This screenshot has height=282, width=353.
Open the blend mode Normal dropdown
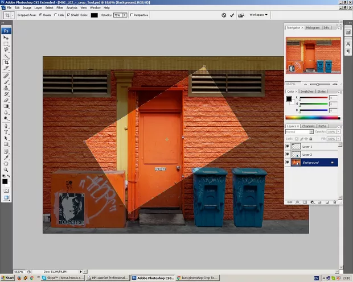click(298, 131)
